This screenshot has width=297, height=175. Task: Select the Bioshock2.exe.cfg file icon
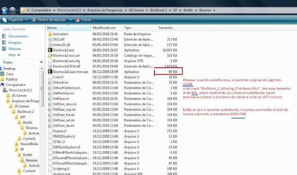(x=50, y=61)
